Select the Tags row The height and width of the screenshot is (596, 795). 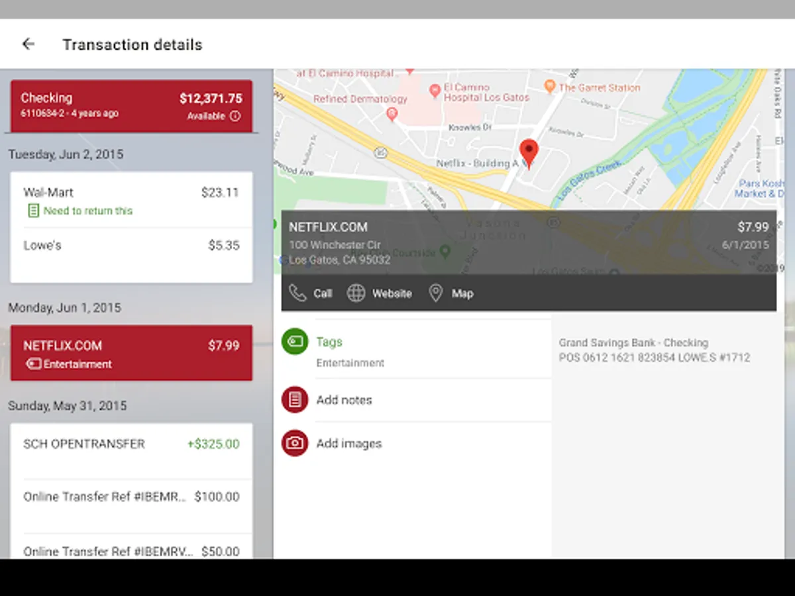click(x=416, y=350)
